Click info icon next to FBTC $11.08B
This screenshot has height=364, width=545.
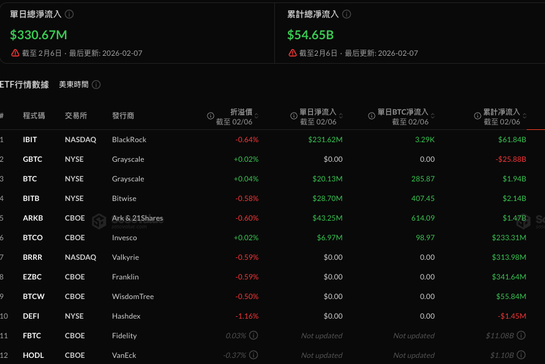pos(521,335)
